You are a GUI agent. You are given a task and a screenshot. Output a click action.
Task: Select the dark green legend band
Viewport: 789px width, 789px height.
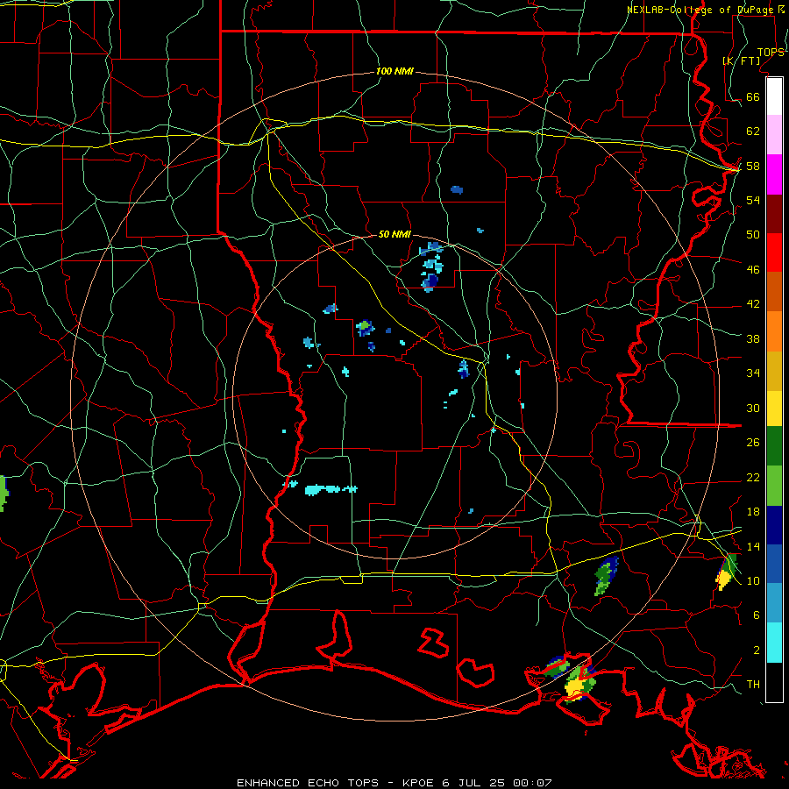(774, 446)
